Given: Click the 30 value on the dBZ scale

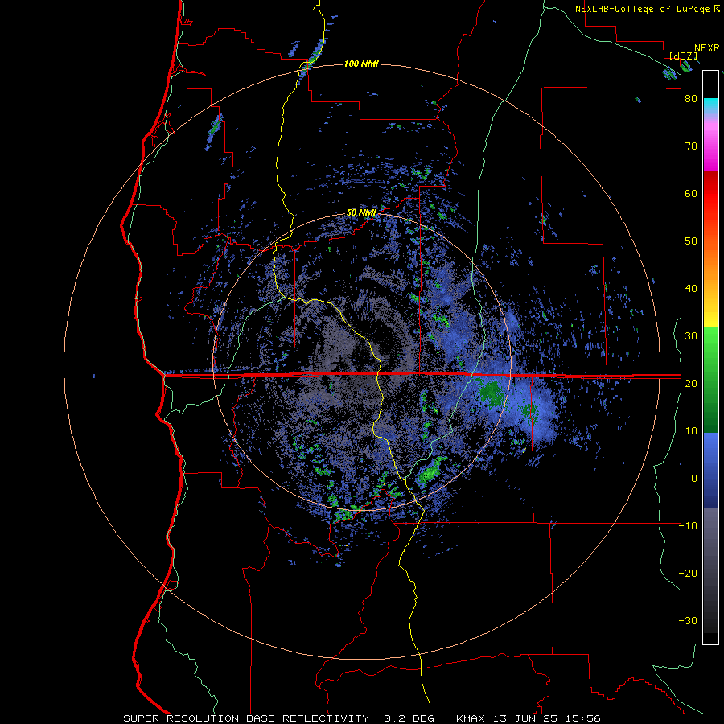Looking at the screenshot, I should (691, 335).
